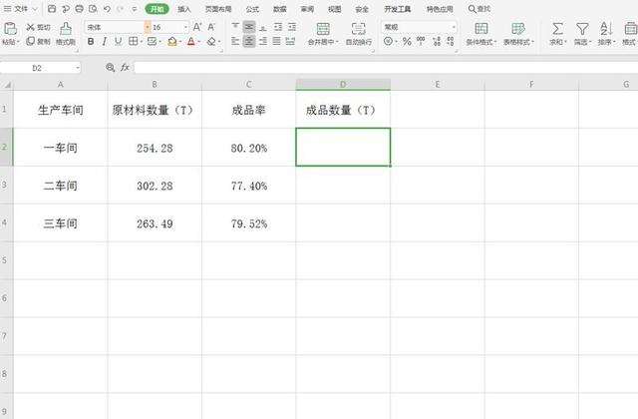Align text left
Viewport: 638px width, 419px height.
click(235, 41)
